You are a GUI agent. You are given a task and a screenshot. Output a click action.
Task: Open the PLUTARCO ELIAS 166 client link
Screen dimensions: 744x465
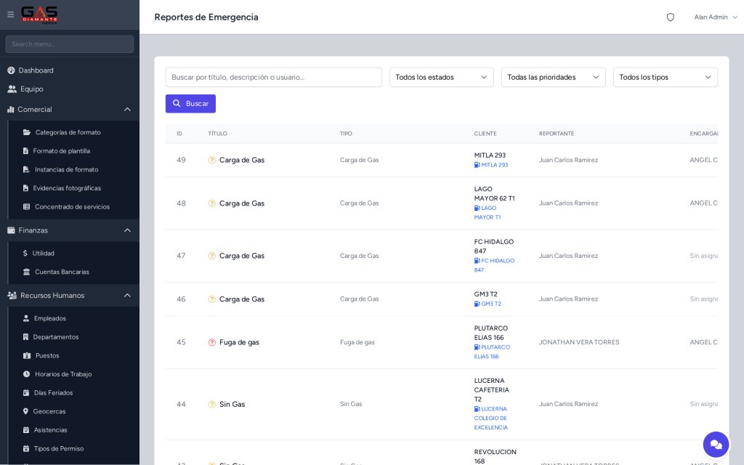[x=492, y=352]
